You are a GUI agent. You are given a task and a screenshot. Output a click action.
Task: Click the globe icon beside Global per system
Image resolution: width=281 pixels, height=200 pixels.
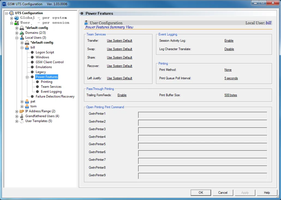(x=17, y=18)
